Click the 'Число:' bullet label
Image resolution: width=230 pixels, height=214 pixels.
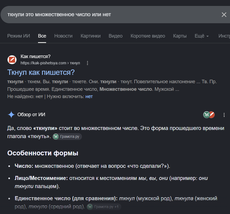[24, 166]
